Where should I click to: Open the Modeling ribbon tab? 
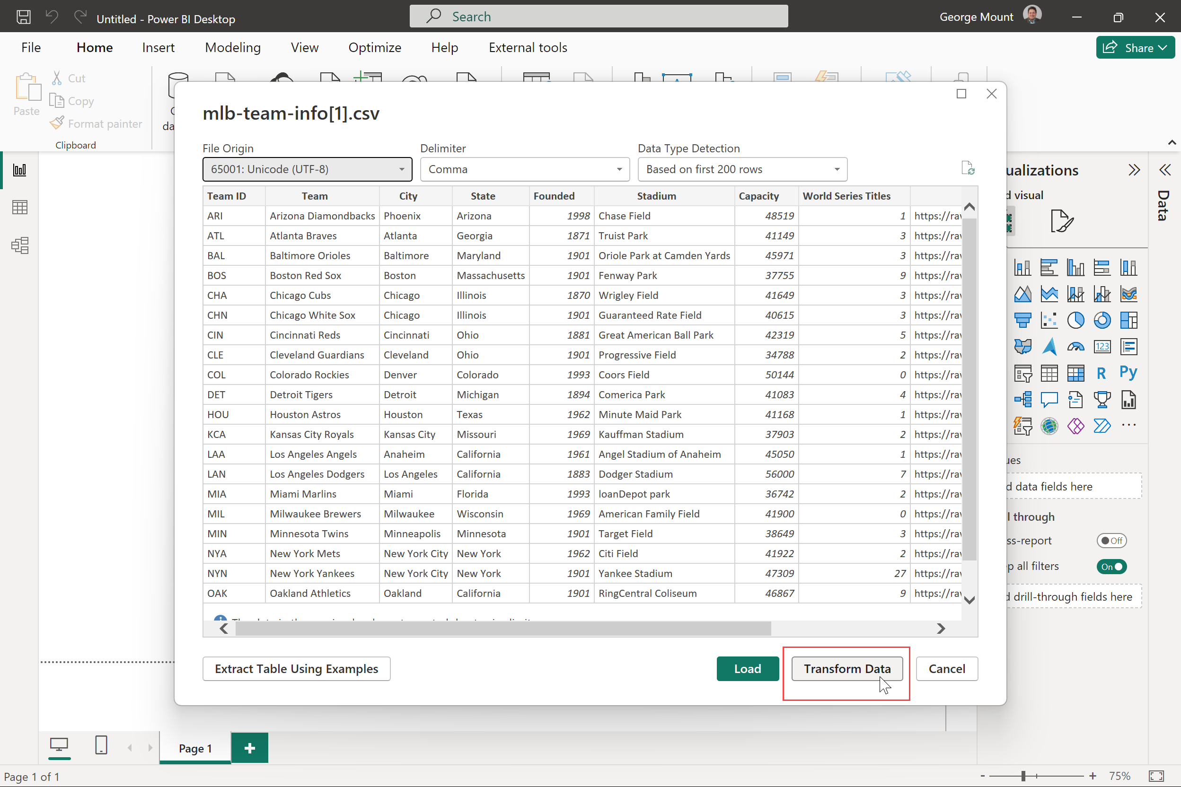pos(232,48)
